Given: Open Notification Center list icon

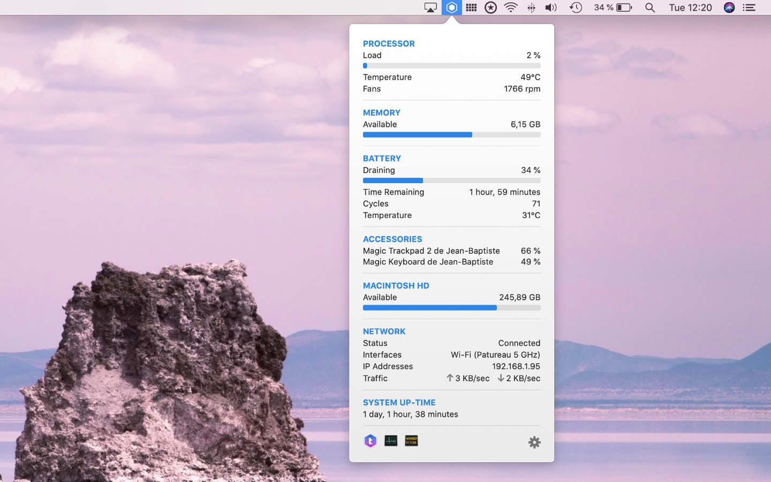Looking at the screenshot, I should (749, 7).
